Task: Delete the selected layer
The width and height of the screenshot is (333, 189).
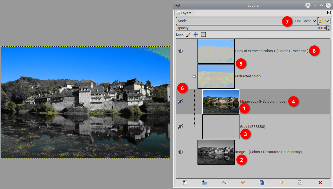Action: pos(320,183)
